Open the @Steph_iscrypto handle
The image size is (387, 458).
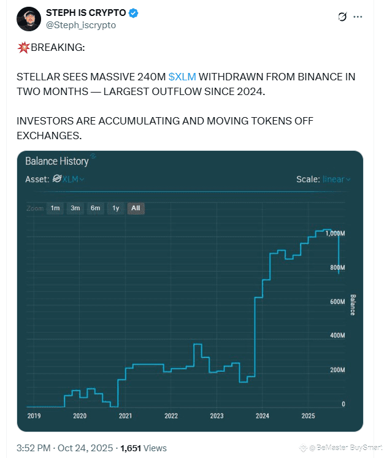click(x=80, y=25)
